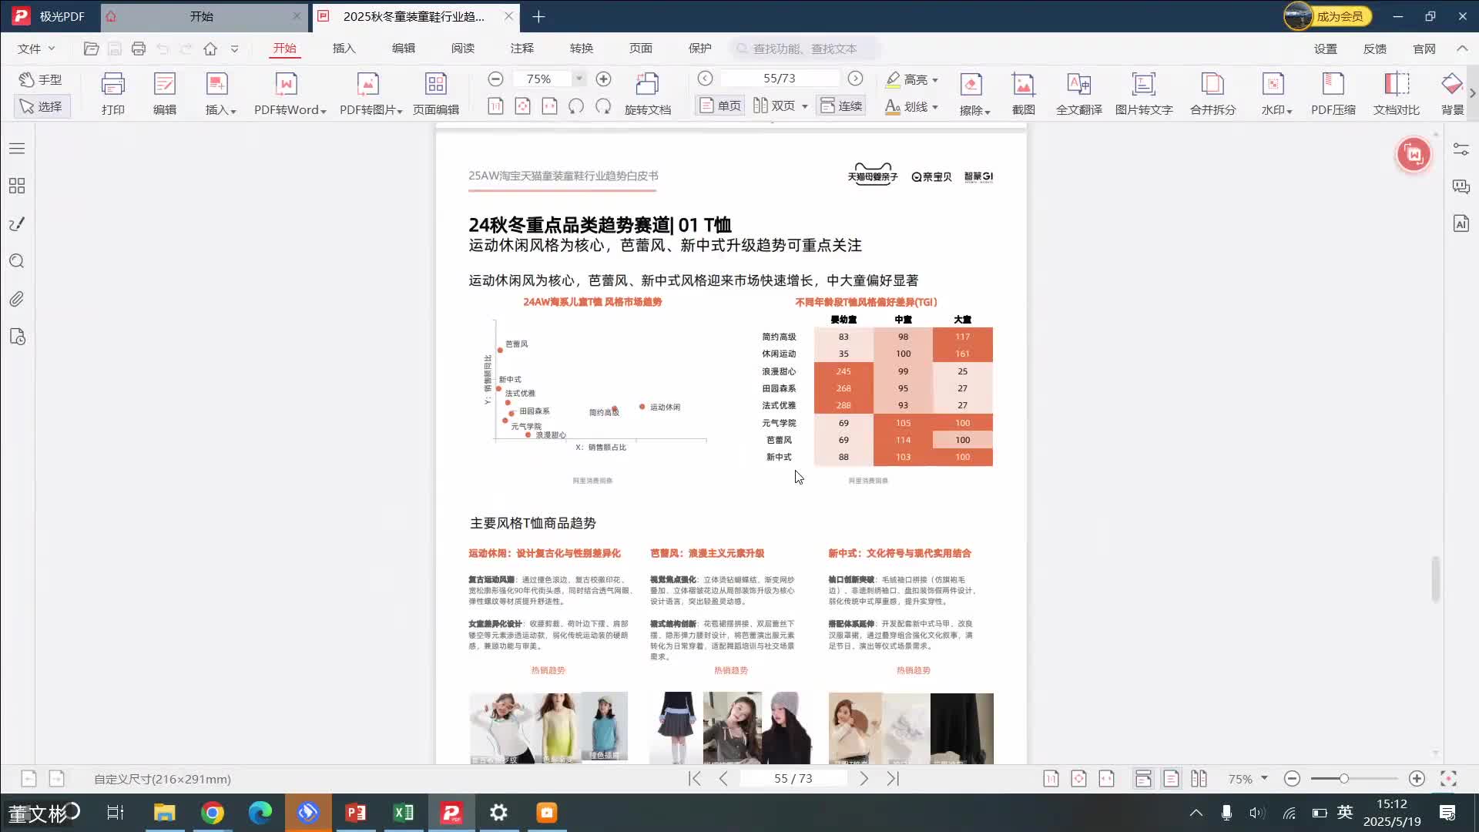This screenshot has height=832, width=1479.
Task: Click the 反馈 feedback link
Action: pos(1376,48)
